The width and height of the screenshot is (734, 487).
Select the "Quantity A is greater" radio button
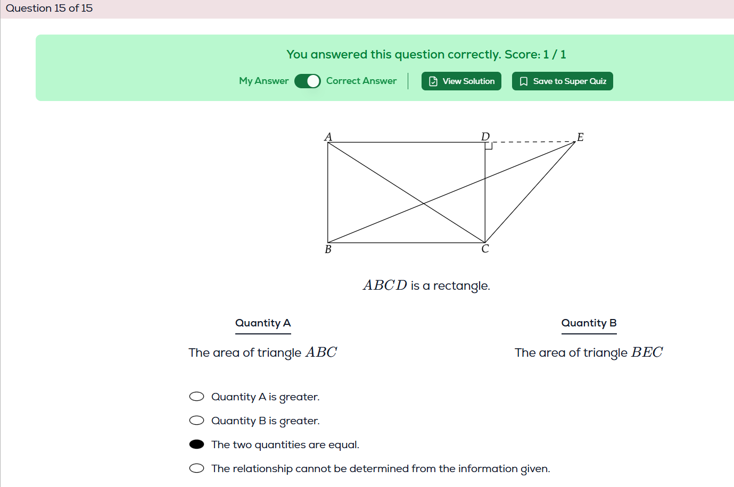197,397
